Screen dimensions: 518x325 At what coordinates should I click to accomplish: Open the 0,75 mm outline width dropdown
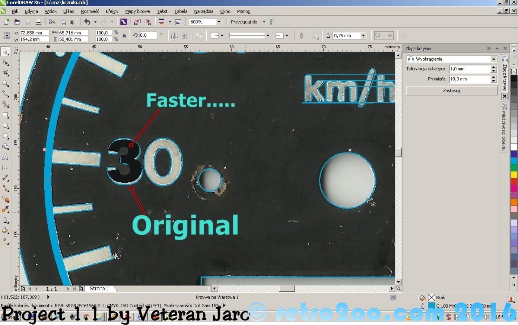pos(363,36)
